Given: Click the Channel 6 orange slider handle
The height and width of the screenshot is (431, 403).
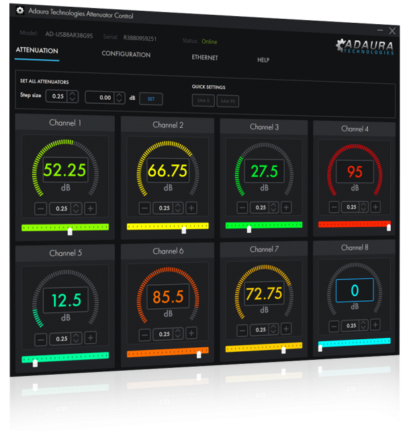Looking at the screenshot, I should [x=199, y=355].
